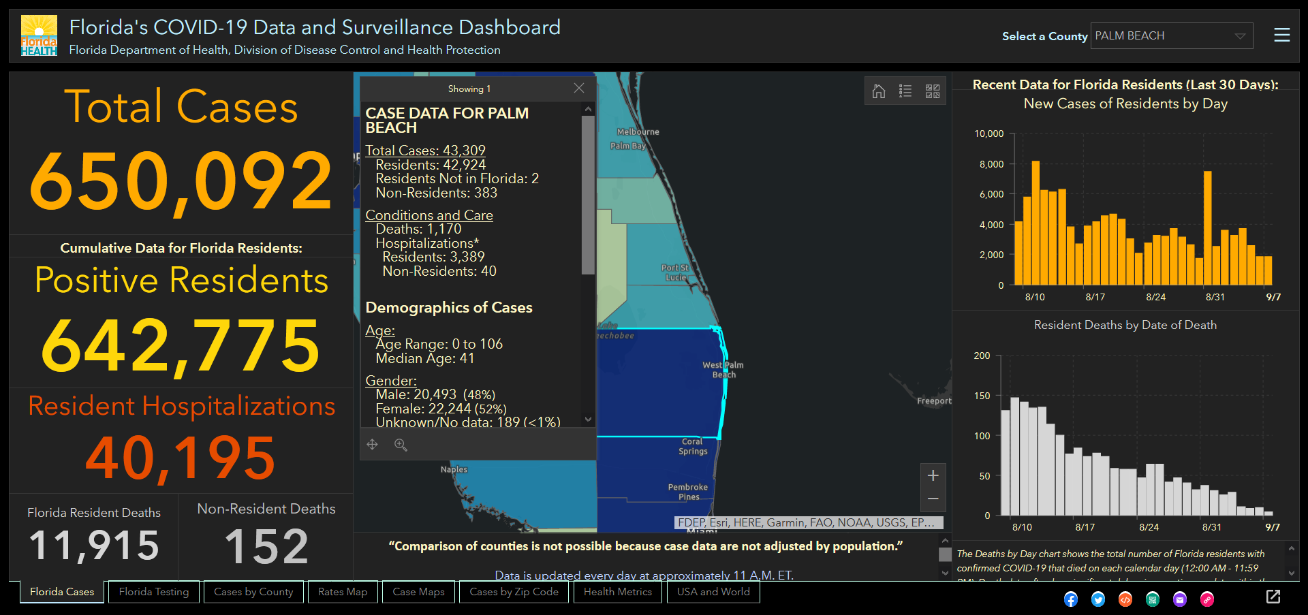Share dashboard via Facebook icon
The width and height of the screenshot is (1308, 615).
click(x=1071, y=599)
